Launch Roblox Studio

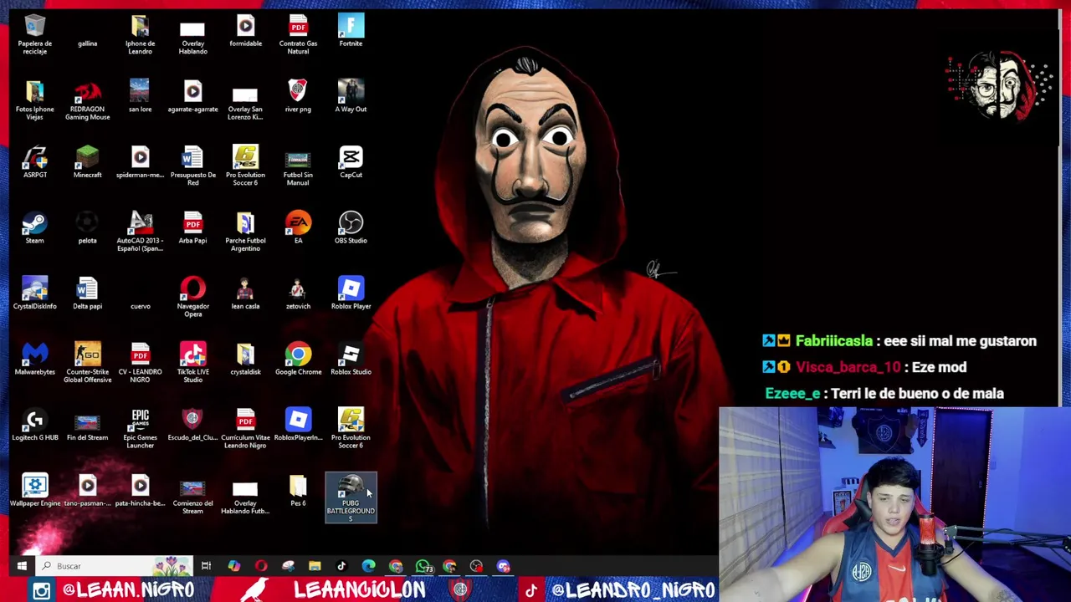point(351,360)
